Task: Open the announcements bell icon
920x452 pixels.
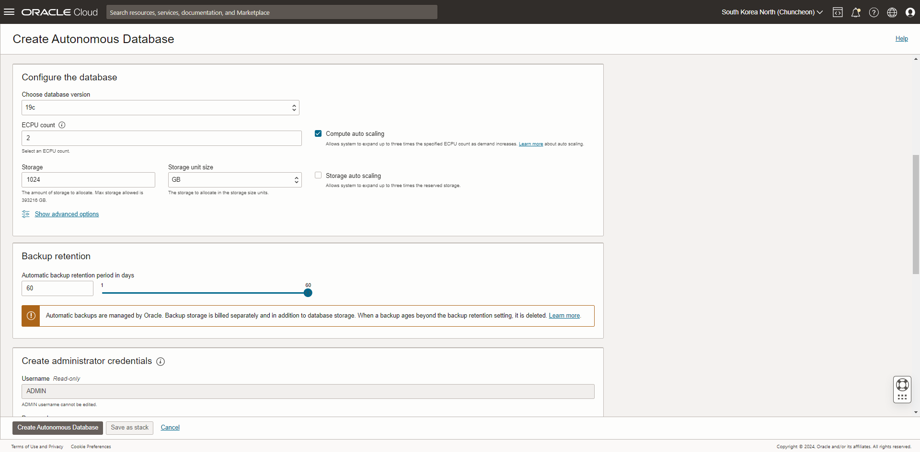Action: (x=856, y=12)
